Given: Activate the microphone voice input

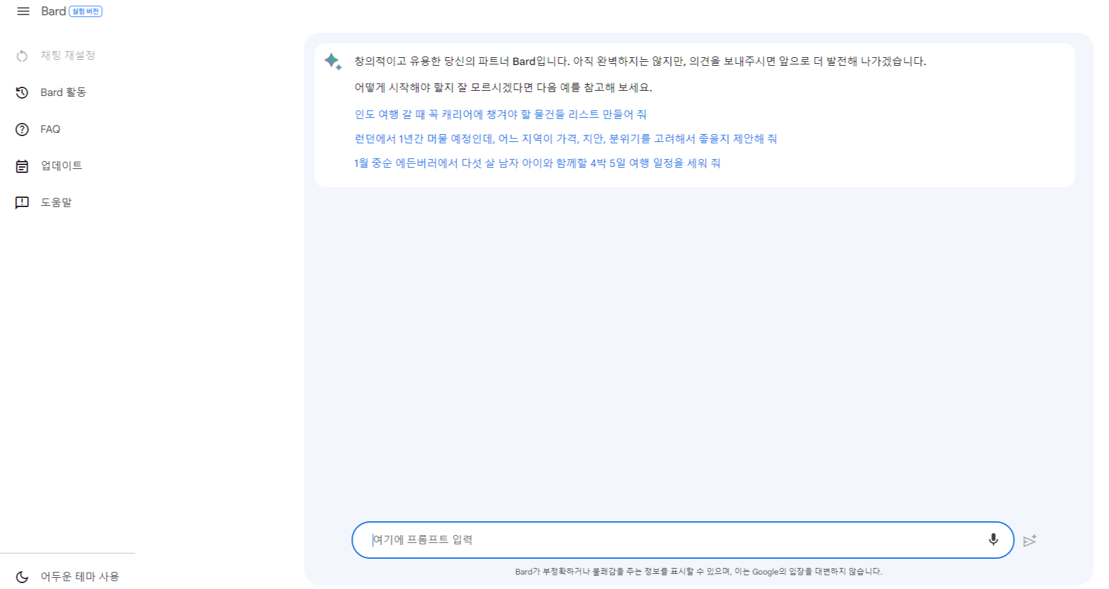Looking at the screenshot, I should (x=993, y=540).
